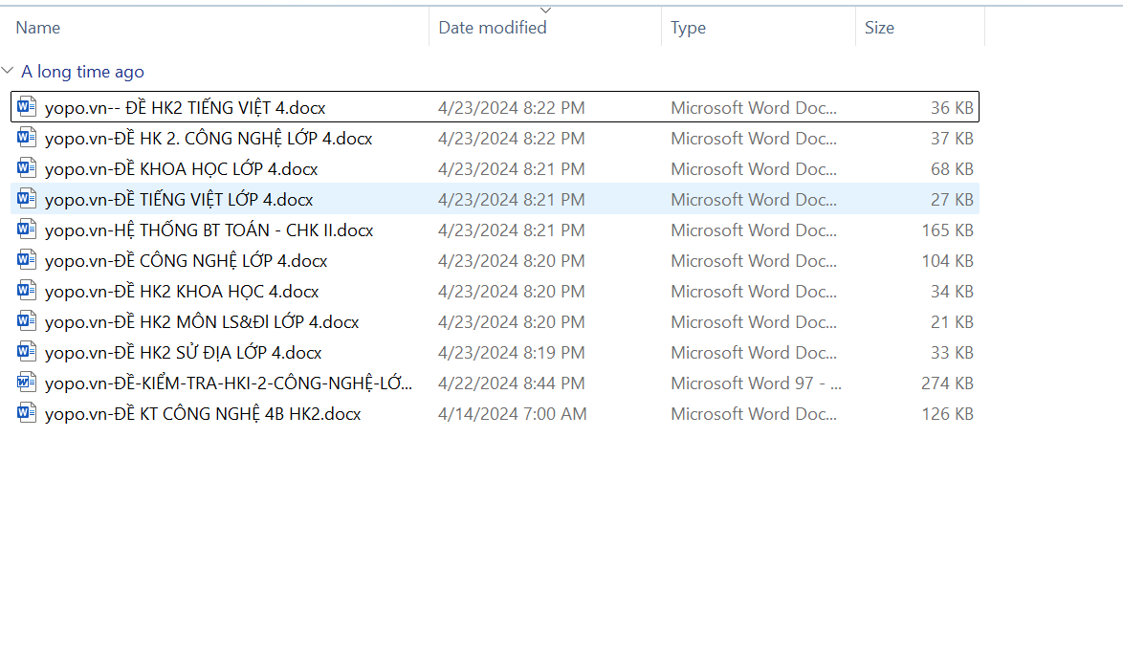Click the Type column header

pyautogui.click(x=688, y=28)
